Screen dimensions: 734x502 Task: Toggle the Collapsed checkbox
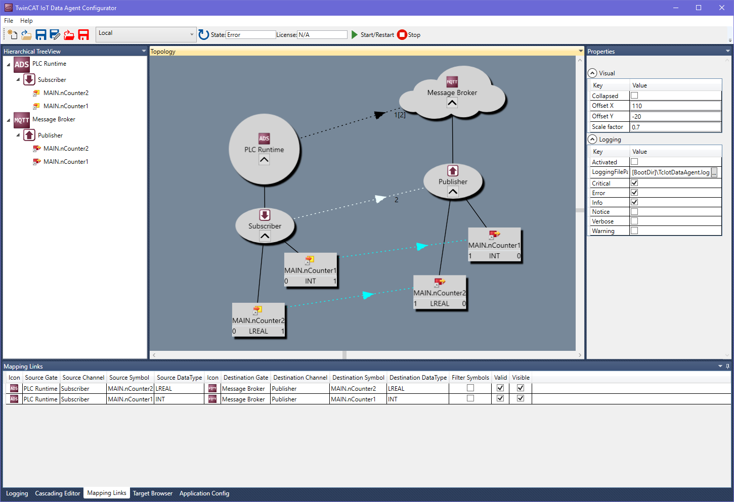point(634,96)
